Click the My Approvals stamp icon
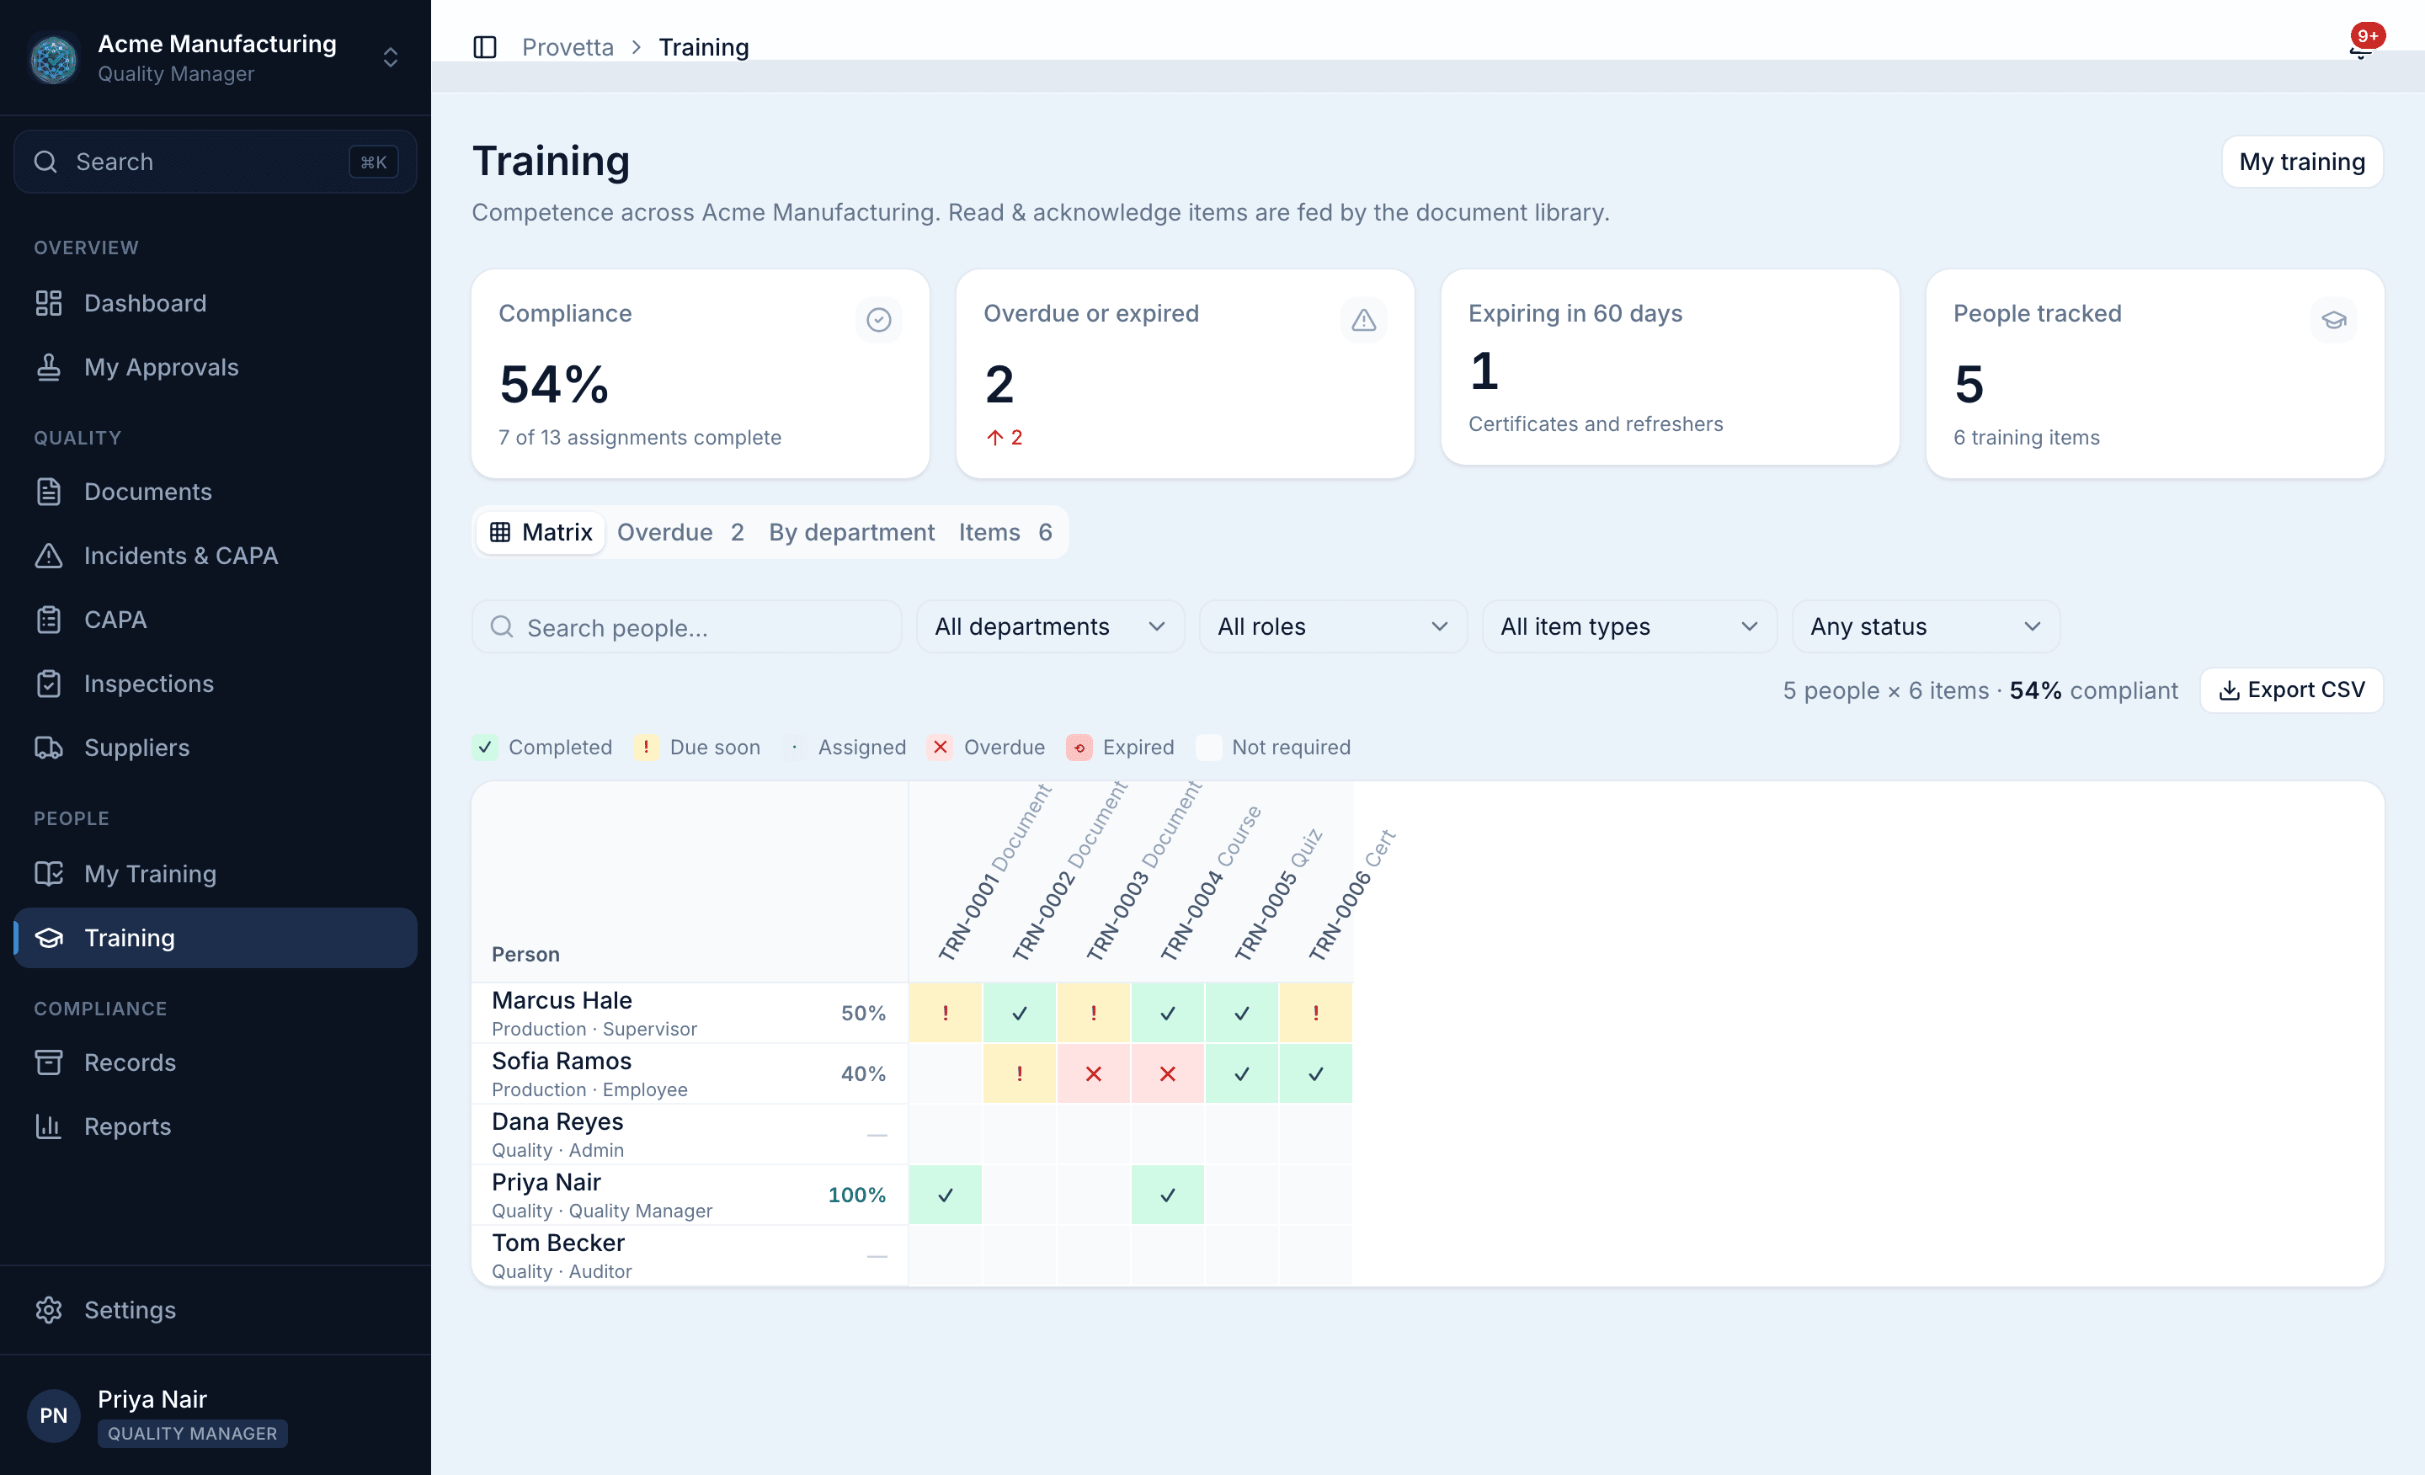 48,367
